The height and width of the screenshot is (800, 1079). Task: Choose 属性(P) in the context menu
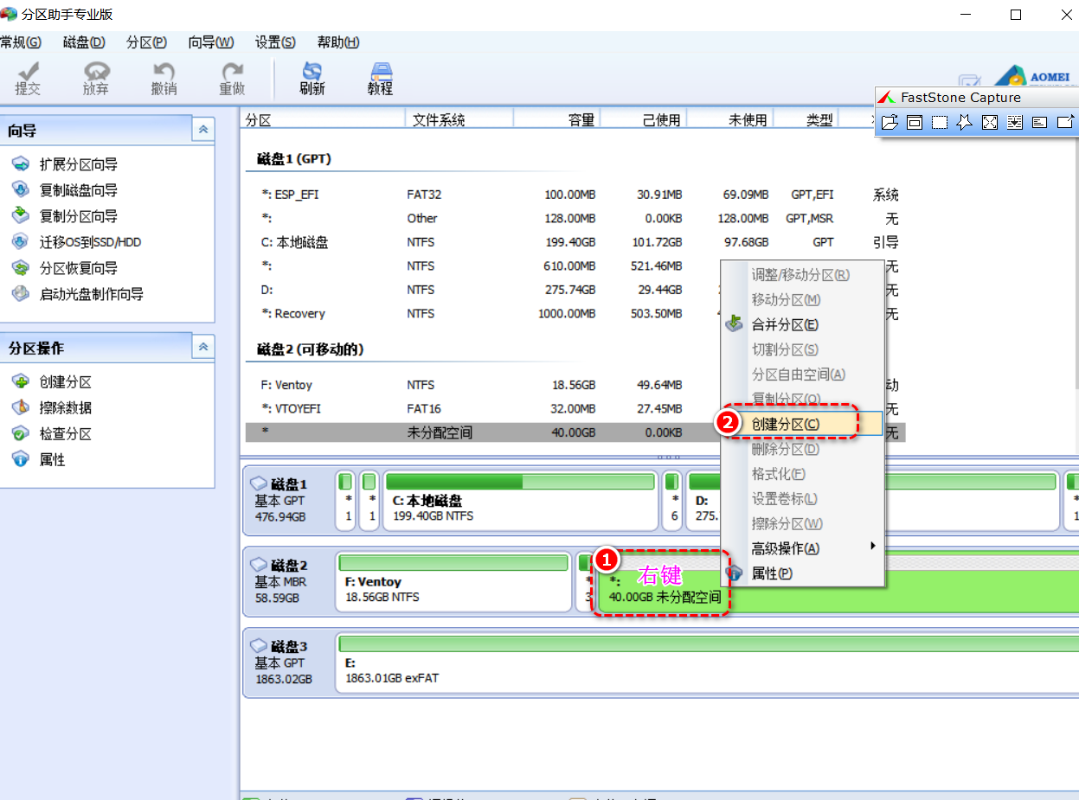802,573
